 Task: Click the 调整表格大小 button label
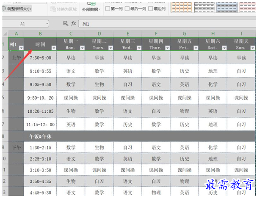(x=19, y=9)
